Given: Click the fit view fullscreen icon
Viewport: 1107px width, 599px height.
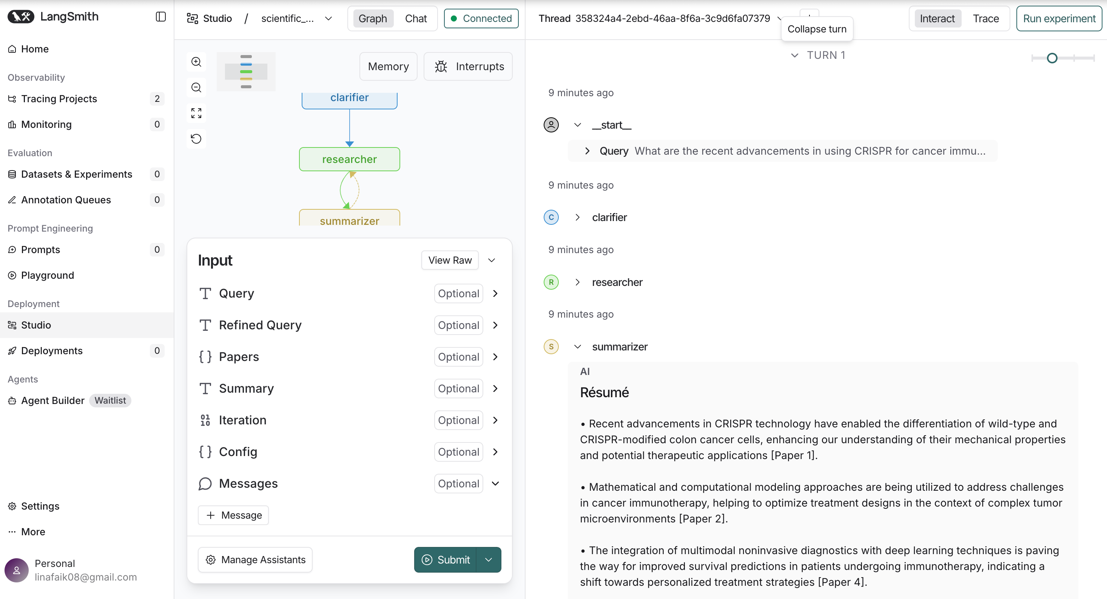Looking at the screenshot, I should [x=196, y=113].
